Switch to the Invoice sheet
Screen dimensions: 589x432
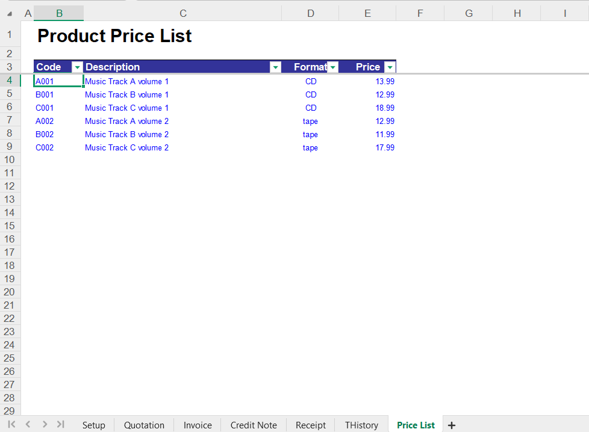coord(197,425)
